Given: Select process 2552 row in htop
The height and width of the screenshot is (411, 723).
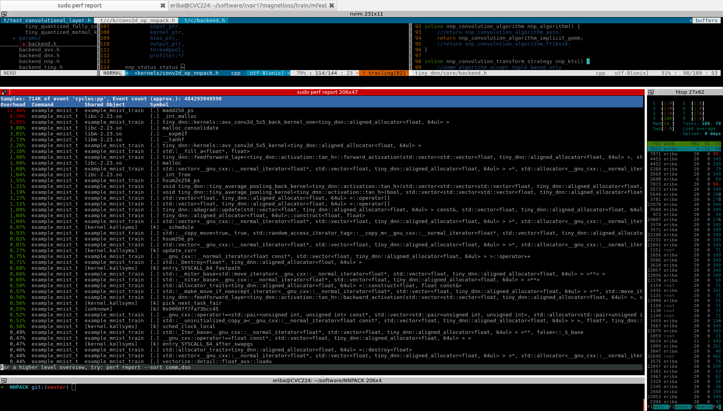Looking at the screenshot, I should 684,149.
